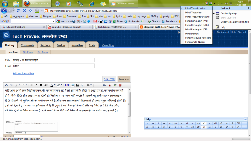Open text color dropdown arrow
The height and width of the screenshot is (141, 251).
point(55,85)
